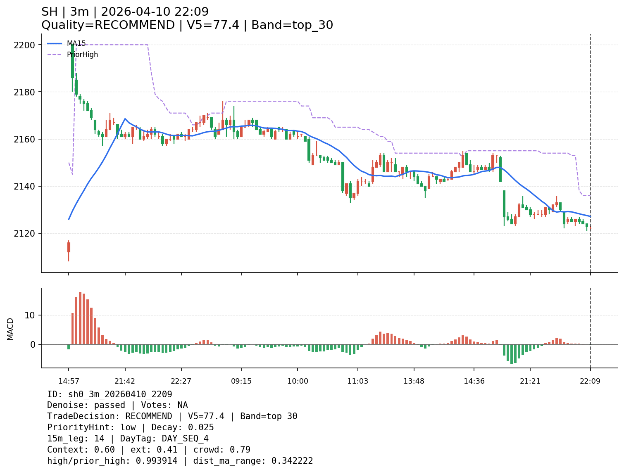
Task: Select the 22:09 time axis tick label
Action: [590, 381]
